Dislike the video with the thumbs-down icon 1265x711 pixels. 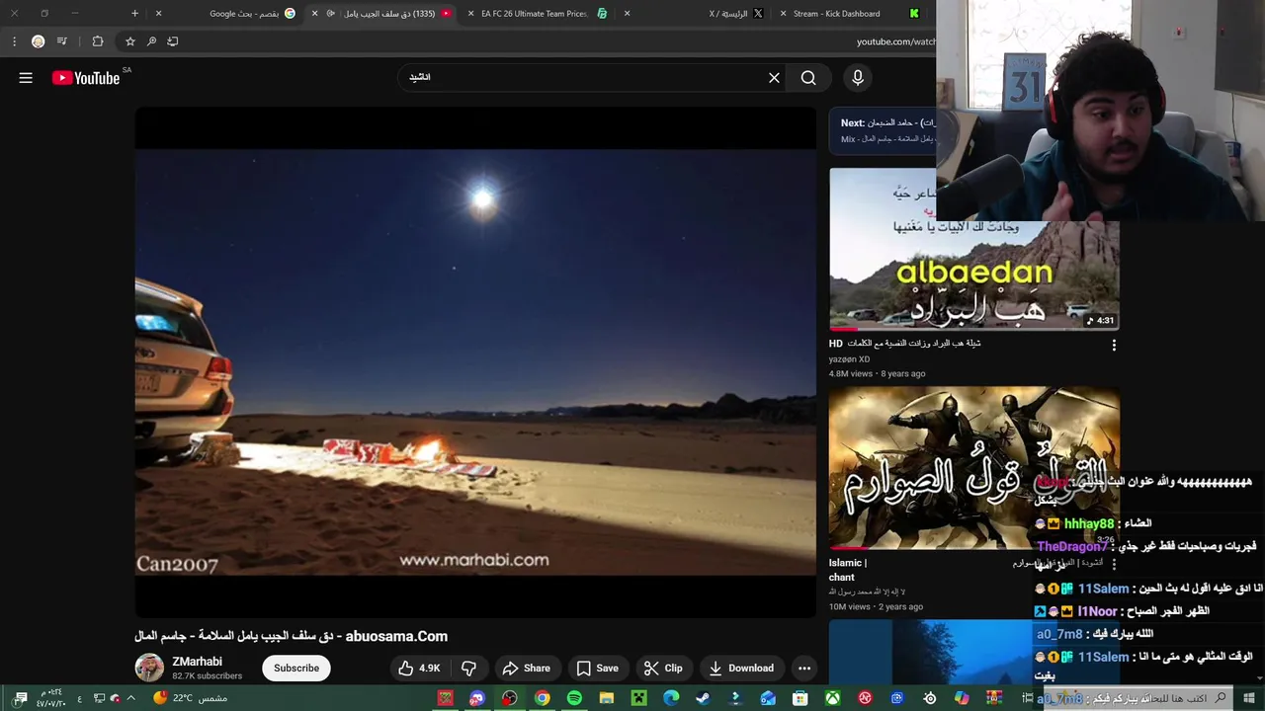(469, 669)
